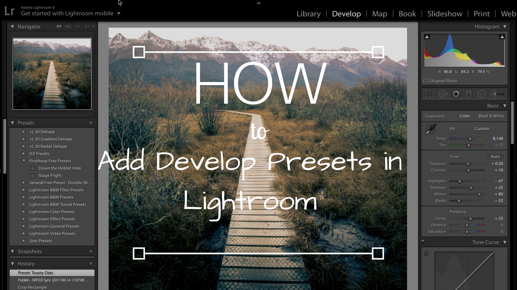Open the White Balance Custom dropdown
Screen dimensions: 517x290
click(x=483, y=129)
